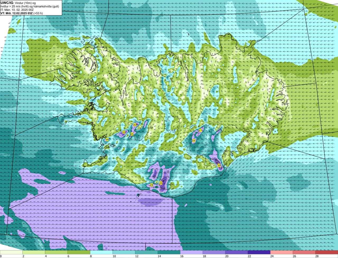Click the 24–26 m/s light pink legend swatch
Viewport: 338px width, 258px height.
(282, 252)
